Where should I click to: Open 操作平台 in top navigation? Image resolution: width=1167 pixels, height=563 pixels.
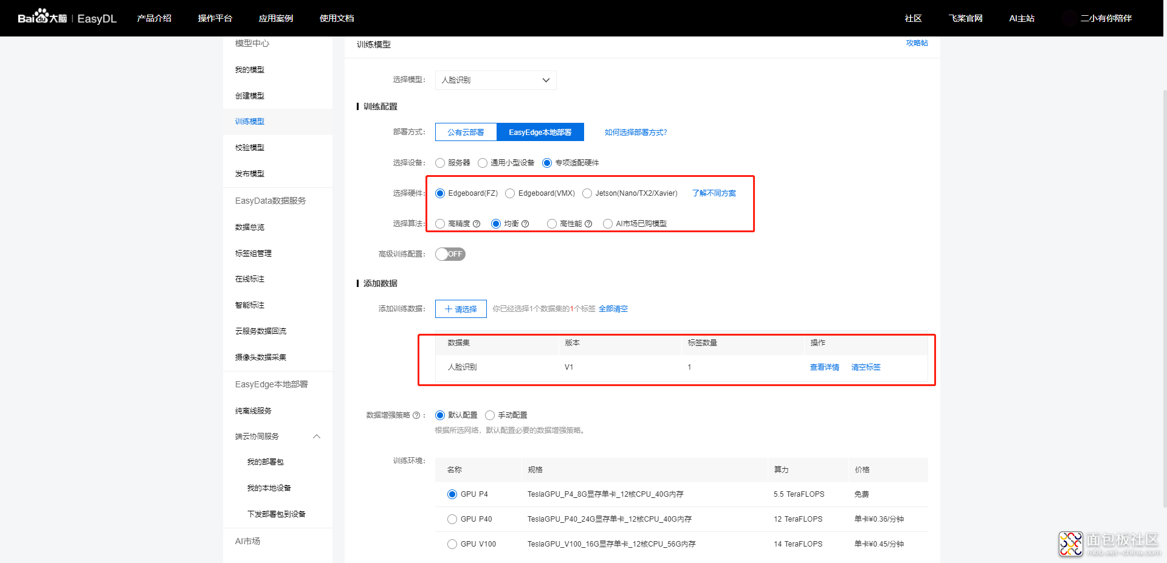(x=215, y=18)
